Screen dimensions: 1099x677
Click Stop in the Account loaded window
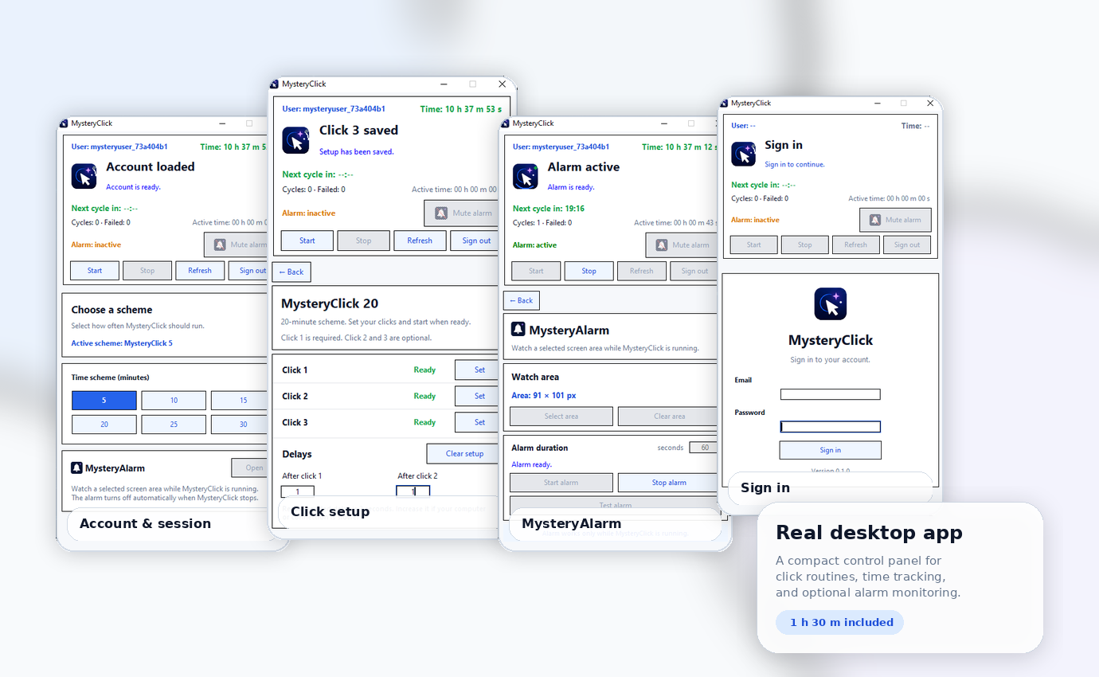point(147,271)
